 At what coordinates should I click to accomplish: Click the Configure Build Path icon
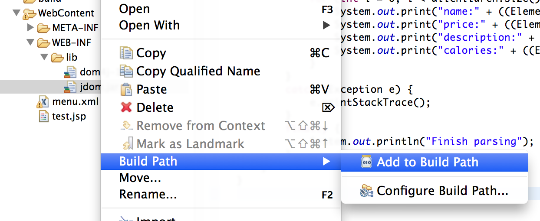coord(367,191)
